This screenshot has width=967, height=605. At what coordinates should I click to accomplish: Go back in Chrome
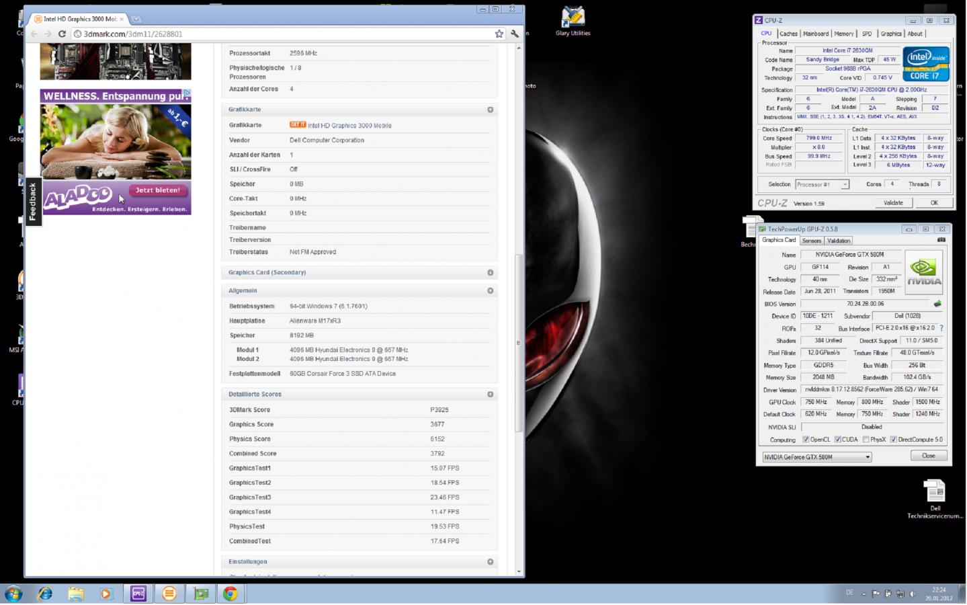pos(34,34)
